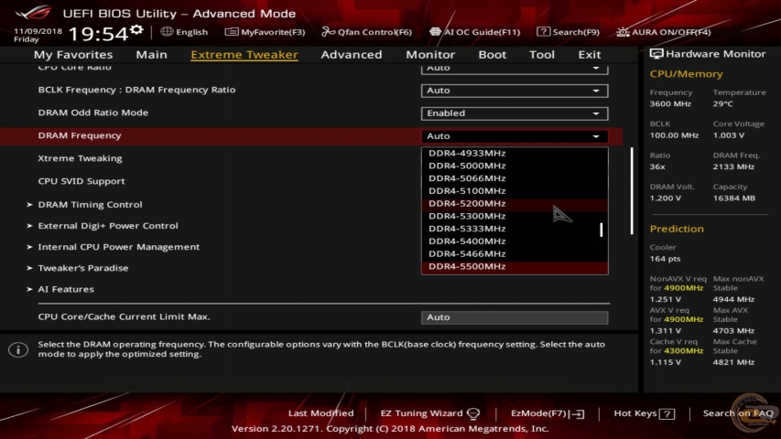Select Extreme Tweaker tab
This screenshot has width=781, height=439.
pos(244,54)
